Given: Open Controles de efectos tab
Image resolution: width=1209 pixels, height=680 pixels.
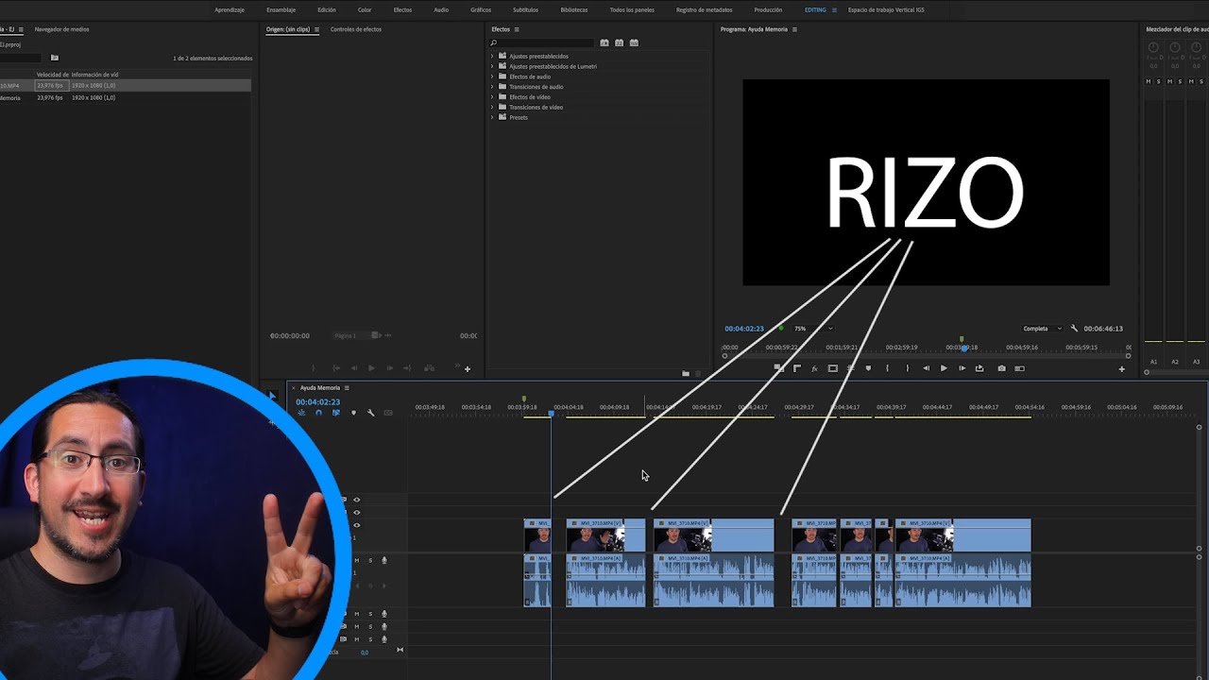Looking at the screenshot, I should point(356,29).
